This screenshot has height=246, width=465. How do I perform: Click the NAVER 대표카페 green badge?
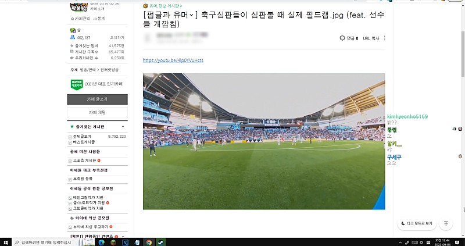77,84
